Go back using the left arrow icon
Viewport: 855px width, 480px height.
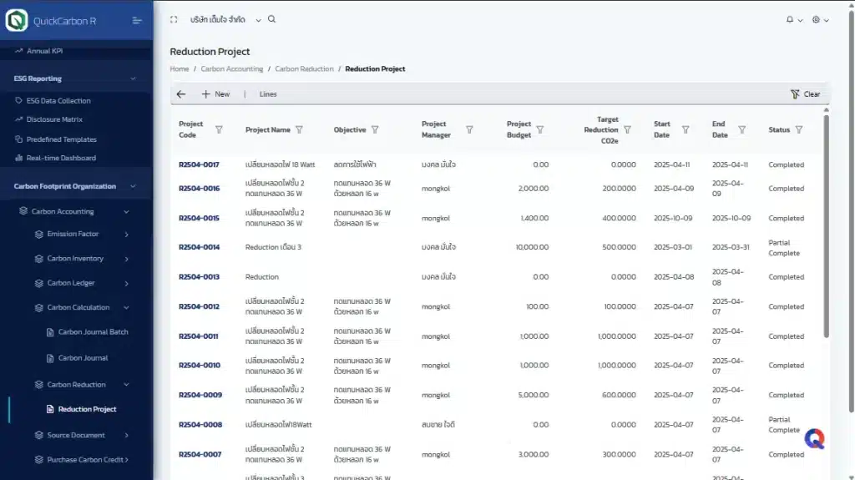tap(181, 94)
